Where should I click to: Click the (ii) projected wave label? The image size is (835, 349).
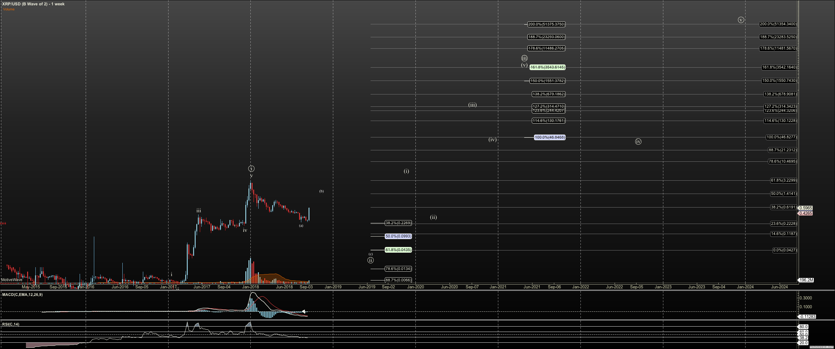tap(433, 217)
